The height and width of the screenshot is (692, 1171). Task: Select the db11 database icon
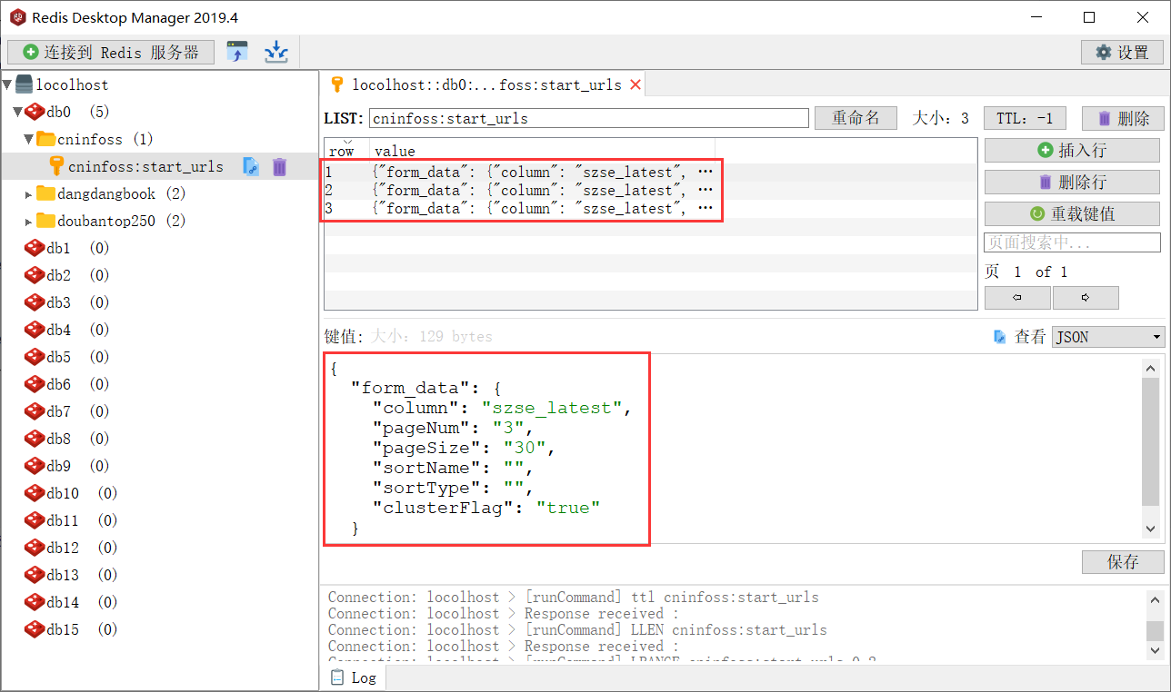35,520
